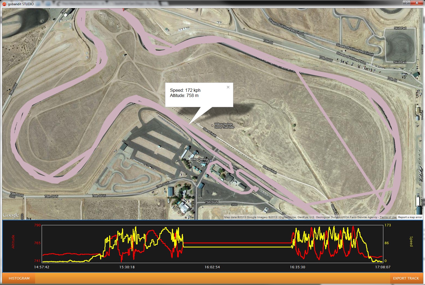Click the gobandit STUDIO app icon
This screenshot has width=425, height=285.
pyautogui.click(x=4, y=4)
